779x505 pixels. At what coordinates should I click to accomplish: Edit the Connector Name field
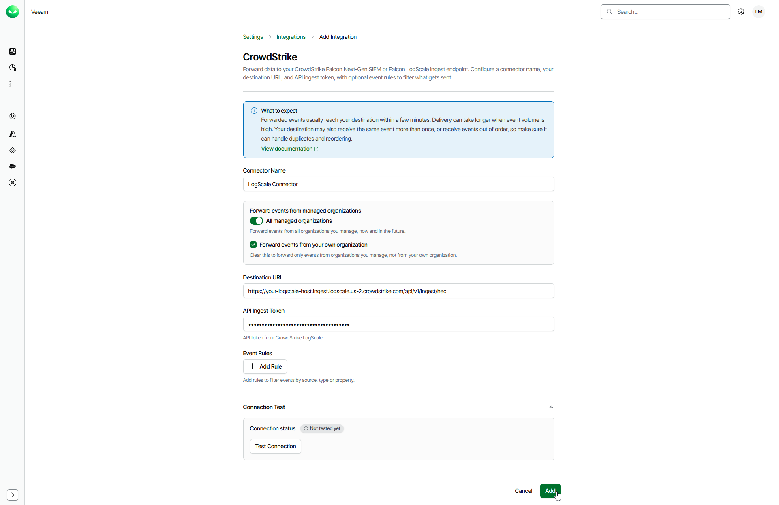point(398,184)
